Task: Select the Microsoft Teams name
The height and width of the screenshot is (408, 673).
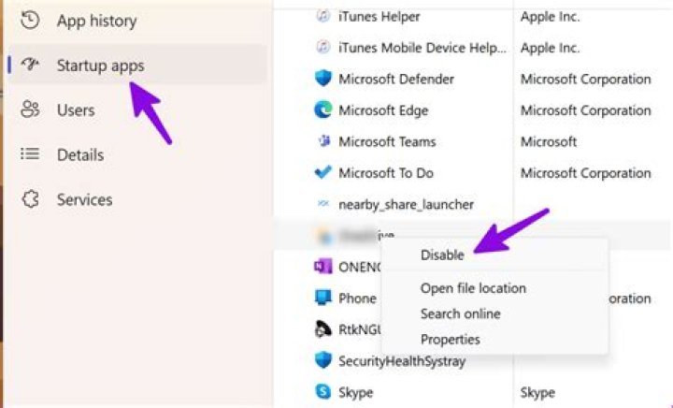Action: (387, 141)
